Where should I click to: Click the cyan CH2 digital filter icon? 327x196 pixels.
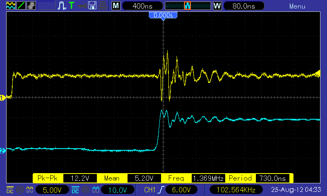[96, 189]
